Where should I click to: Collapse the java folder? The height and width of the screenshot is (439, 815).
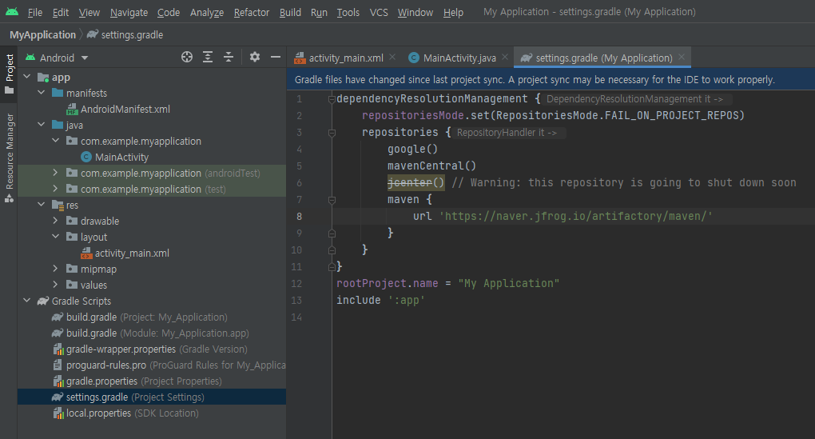click(41, 125)
